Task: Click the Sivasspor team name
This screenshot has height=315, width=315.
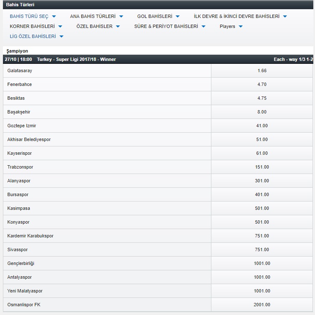Action: (x=18, y=249)
